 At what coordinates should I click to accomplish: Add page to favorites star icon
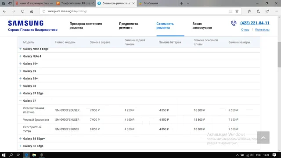click(x=237, y=11)
